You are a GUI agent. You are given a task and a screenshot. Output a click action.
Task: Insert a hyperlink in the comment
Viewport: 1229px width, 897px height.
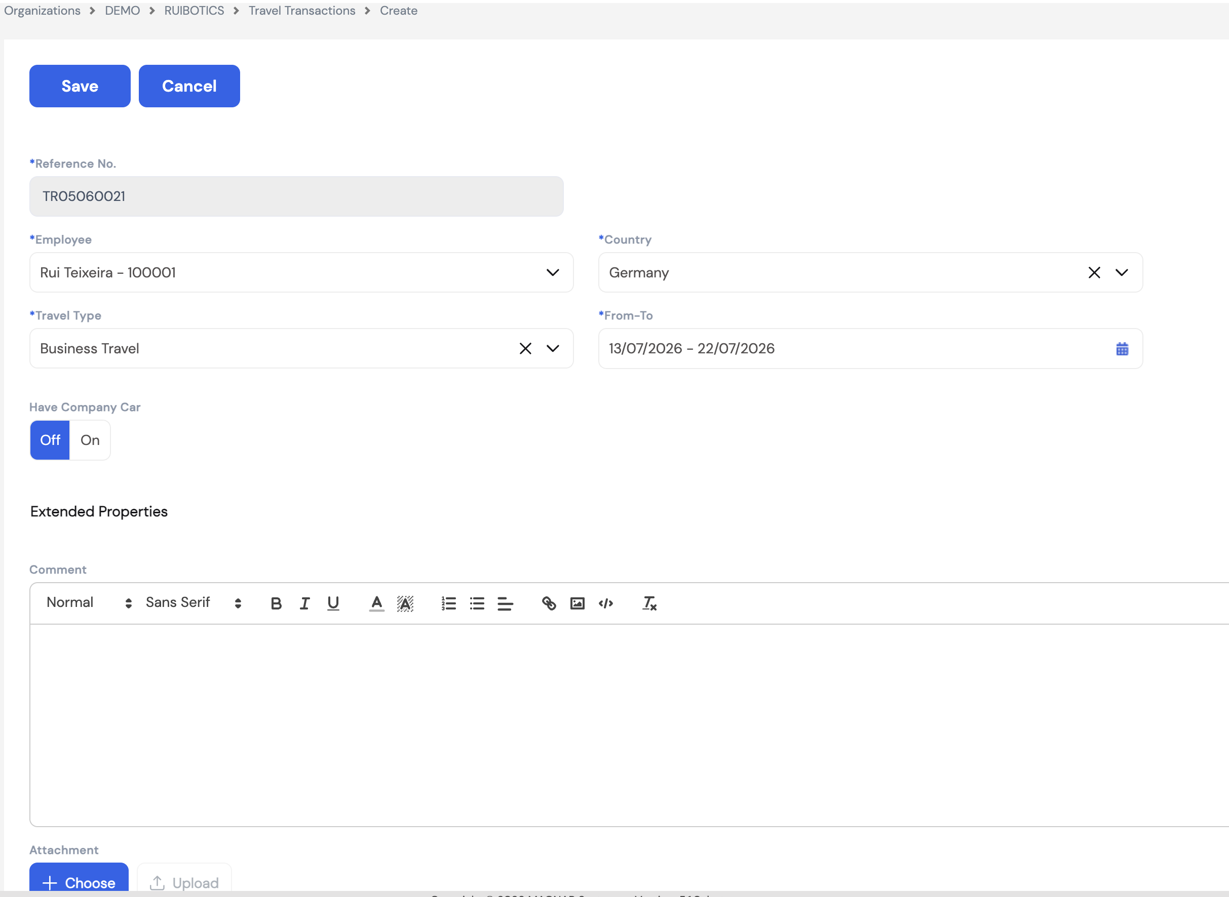click(x=549, y=603)
